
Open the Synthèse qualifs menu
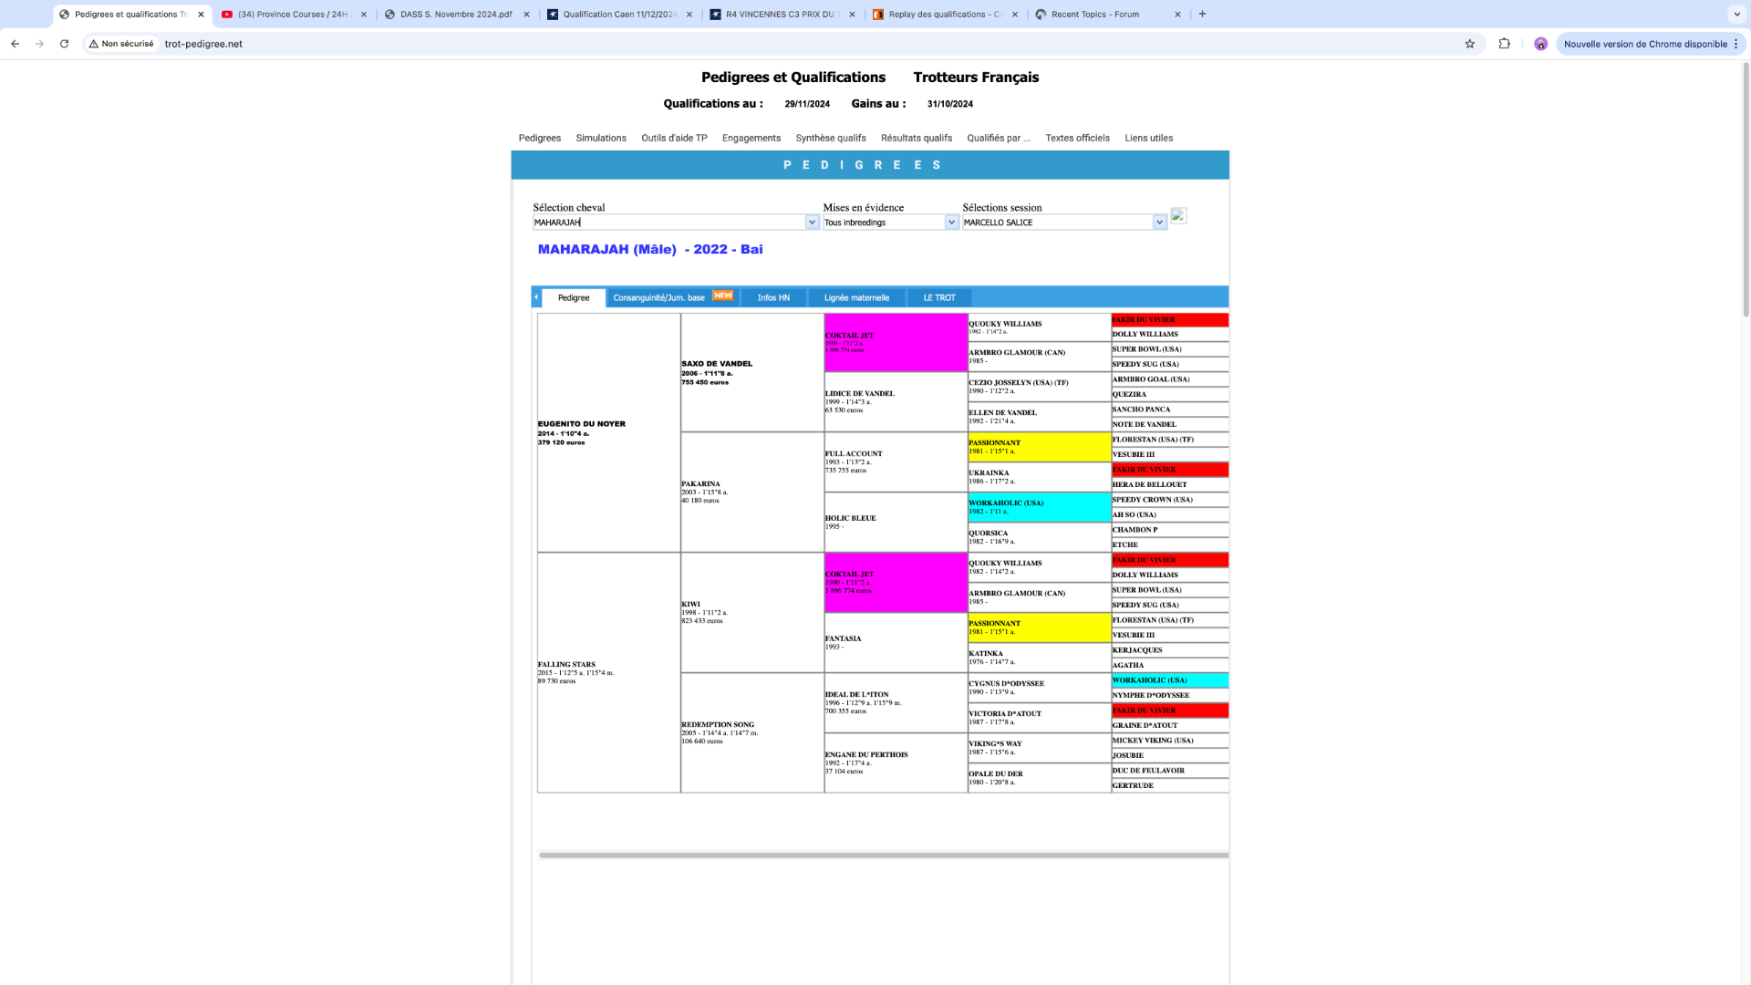[x=831, y=139]
